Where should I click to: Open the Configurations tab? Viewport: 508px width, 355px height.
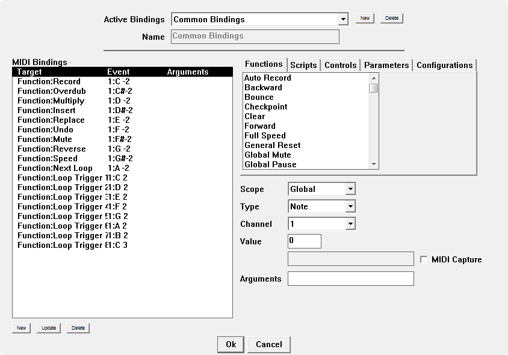(x=444, y=65)
